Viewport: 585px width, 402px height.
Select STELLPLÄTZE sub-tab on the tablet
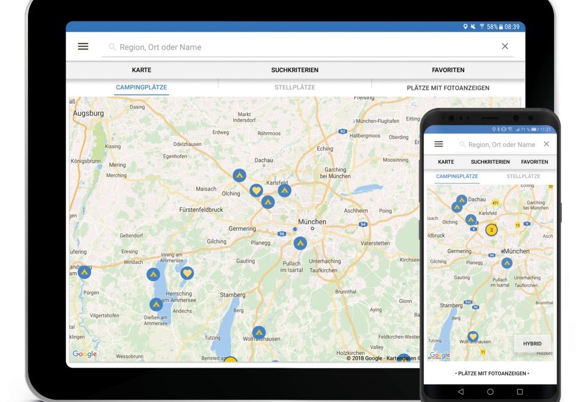(x=295, y=88)
